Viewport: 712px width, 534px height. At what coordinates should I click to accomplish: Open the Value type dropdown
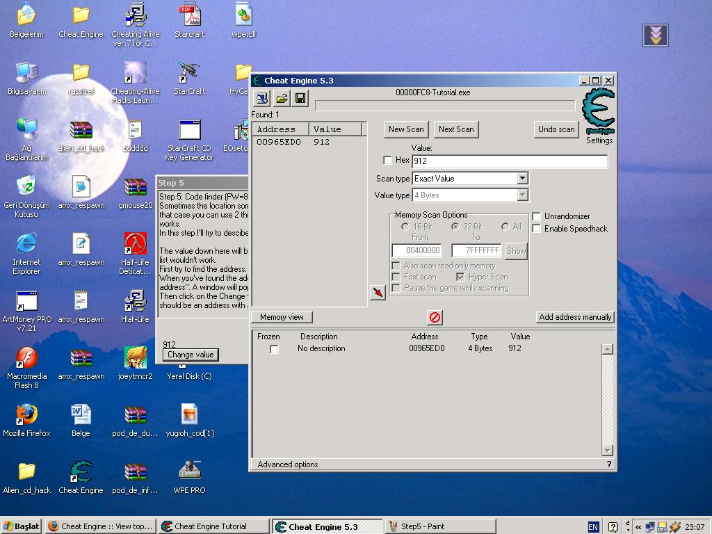(x=522, y=195)
